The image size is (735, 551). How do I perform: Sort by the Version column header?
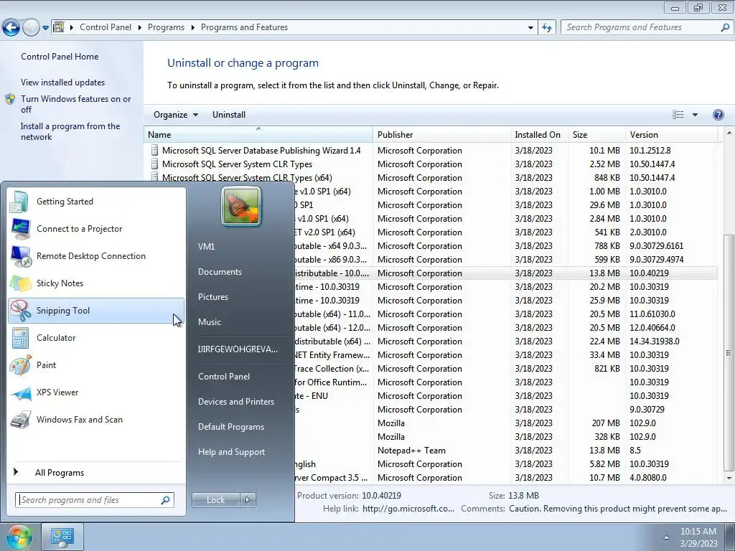[671, 134]
